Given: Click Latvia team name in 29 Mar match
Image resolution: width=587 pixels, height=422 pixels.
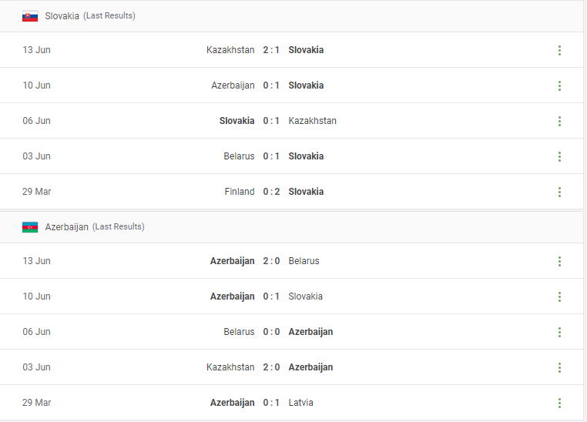Looking at the screenshot, I should (x=301, y=403).
